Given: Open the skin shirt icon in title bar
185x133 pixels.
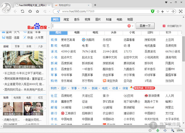Looking at the screenshot, I should pyautogui.click(x=166, y=2).
